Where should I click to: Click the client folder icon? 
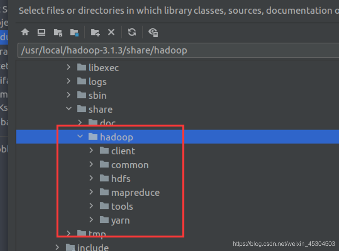[x=104, y=150]
